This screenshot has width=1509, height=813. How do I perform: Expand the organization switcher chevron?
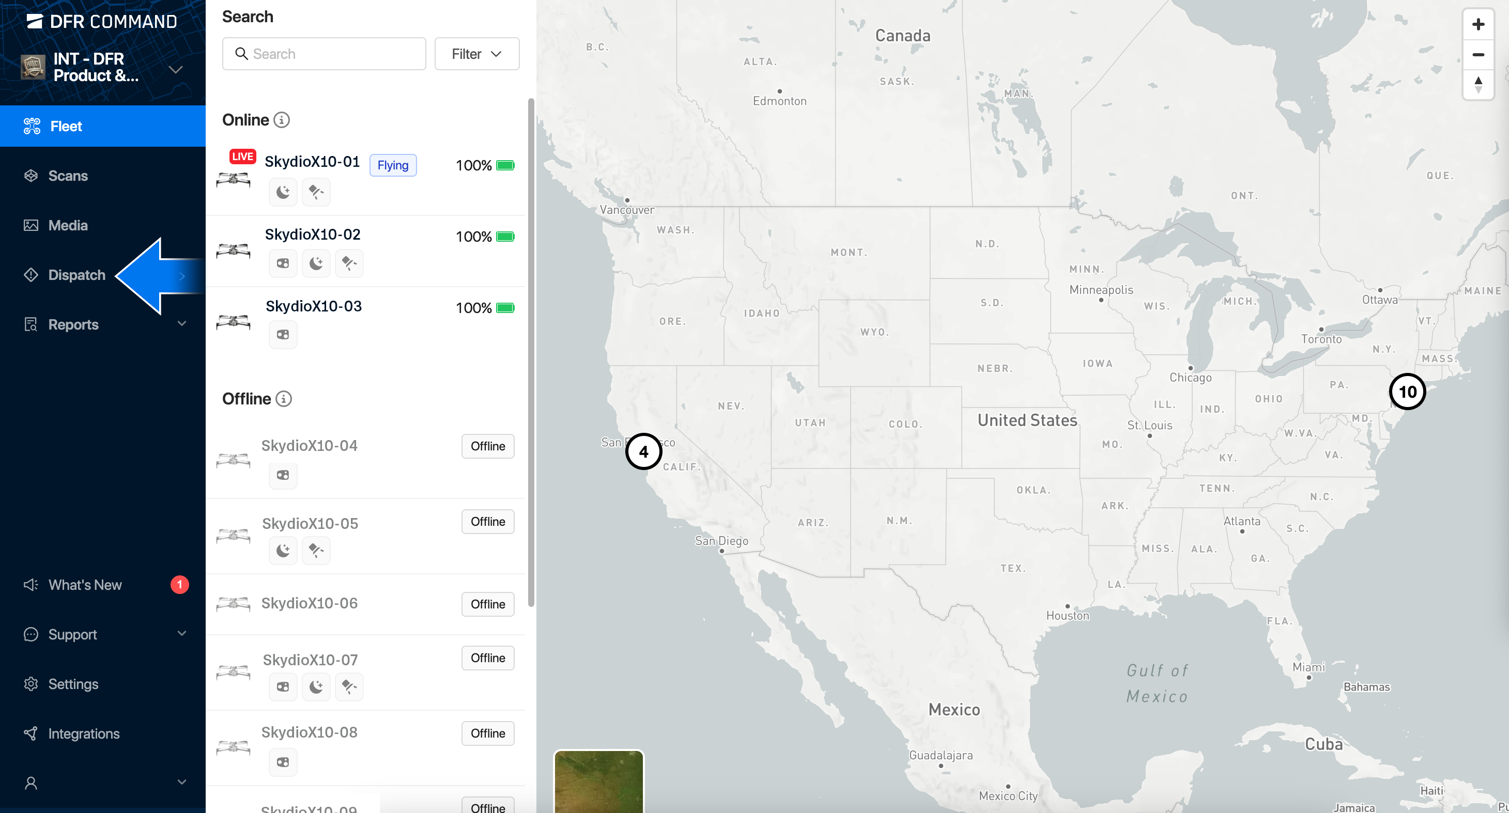tap(176, 69)
